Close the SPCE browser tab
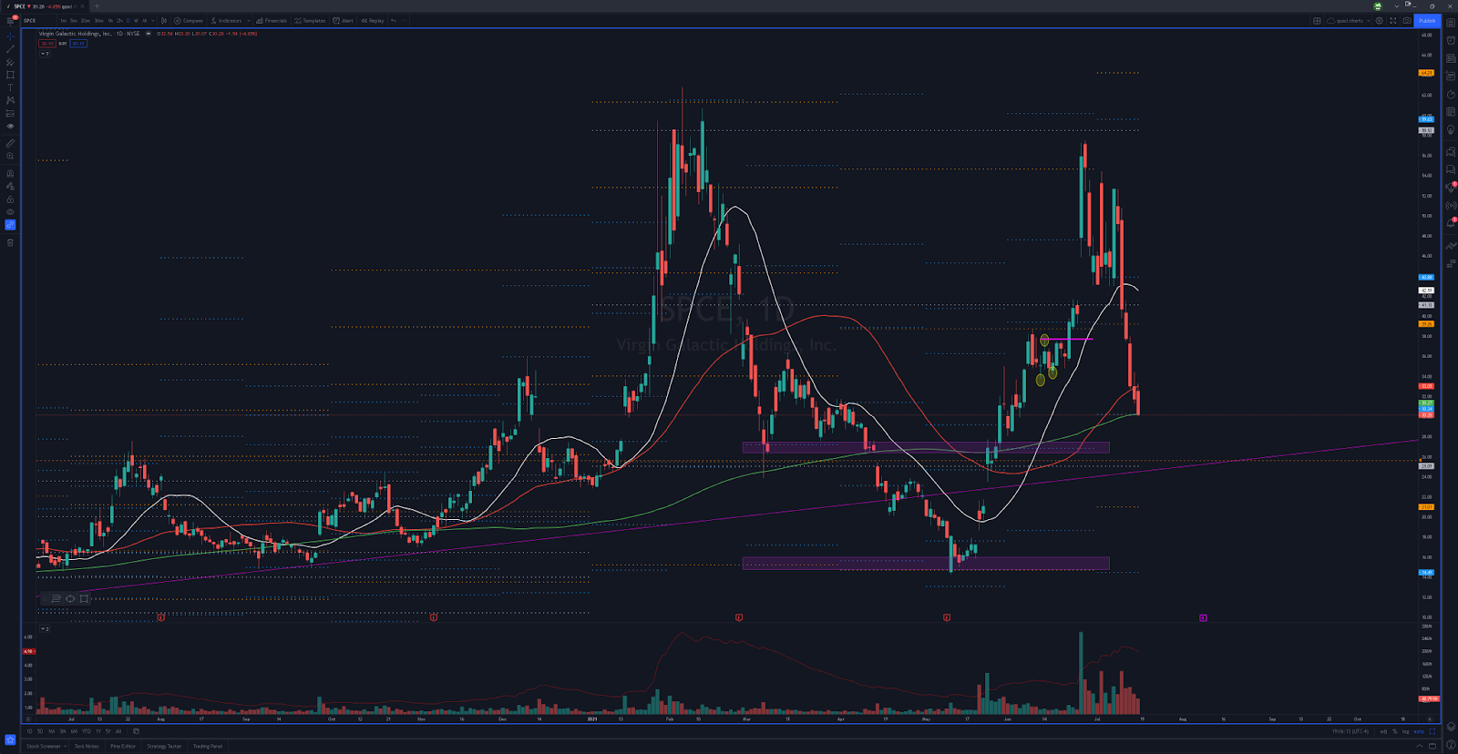 click(x=81, y=6)
